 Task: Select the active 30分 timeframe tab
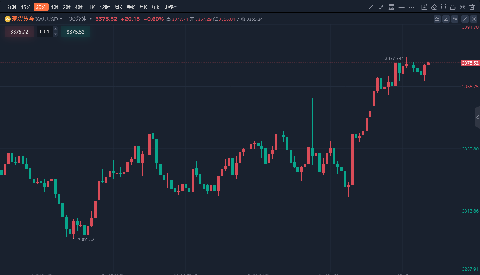tap(41, 7)
